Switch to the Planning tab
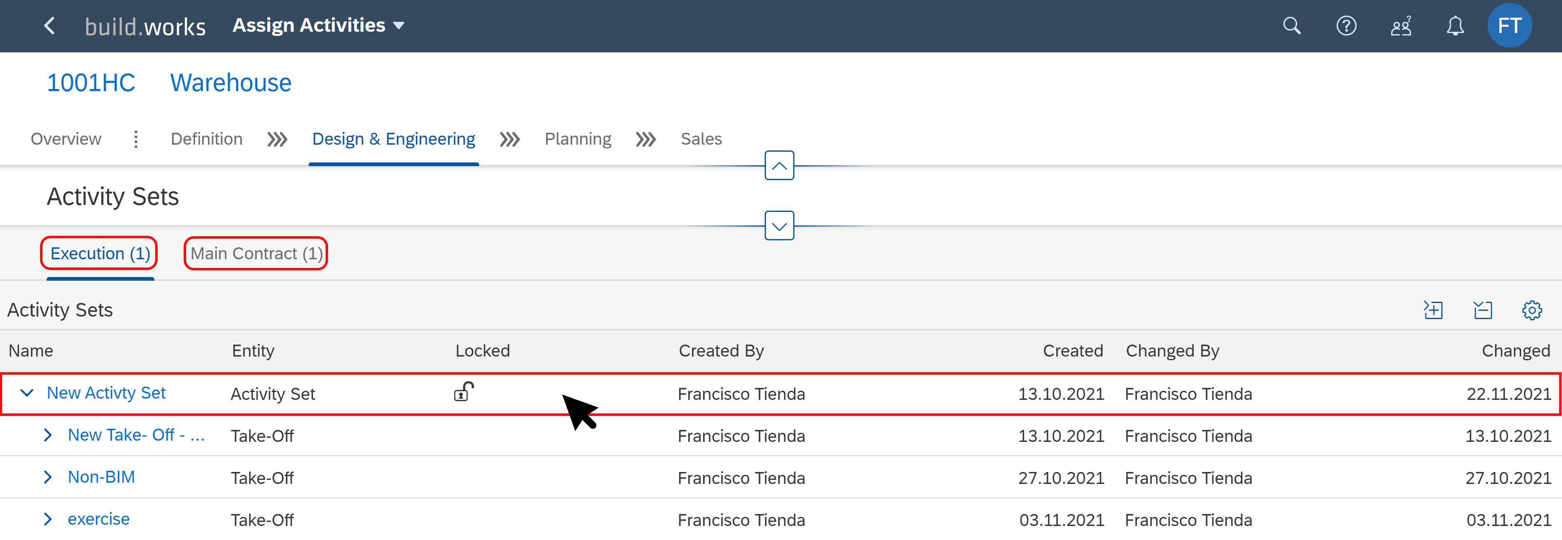Viewport: 1562px width, 540px height. click(578, 139)
